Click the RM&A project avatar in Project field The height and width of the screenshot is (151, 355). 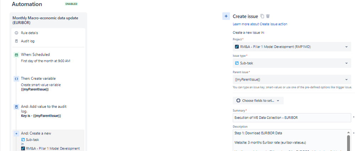pyautogui.click(x=237, y=47)
